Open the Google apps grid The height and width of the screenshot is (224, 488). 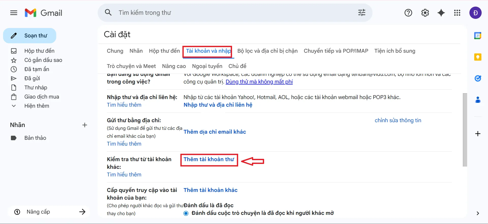tap(457, 13)
